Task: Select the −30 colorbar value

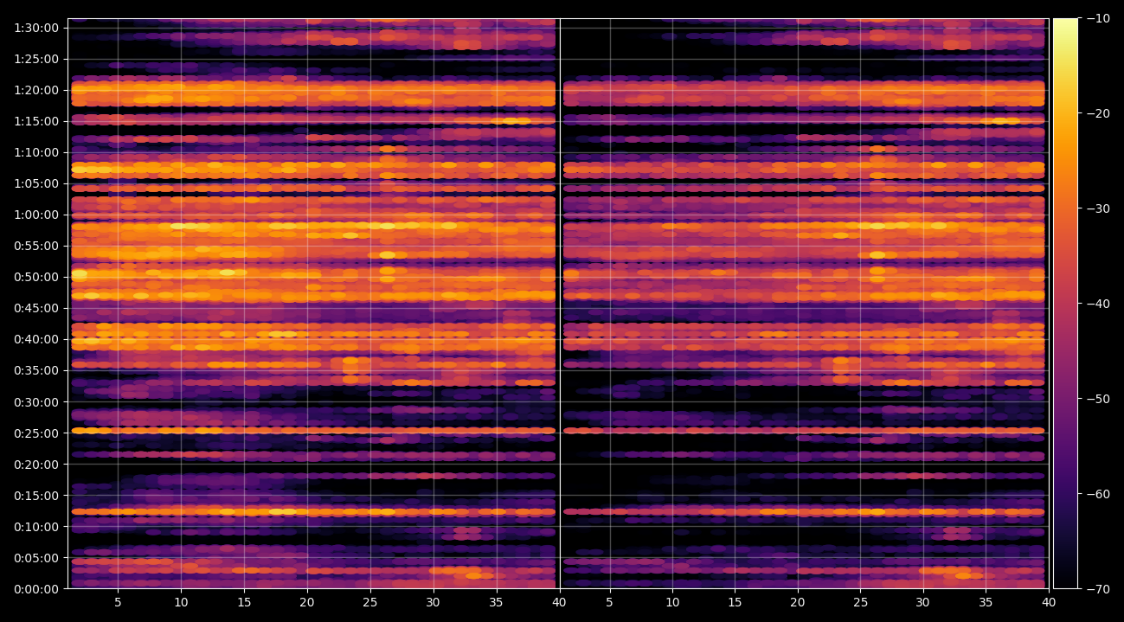Action: pos(1098,208)
